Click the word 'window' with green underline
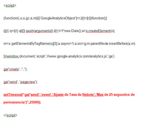This screenshot has height=122, width=141. (13, 56)
